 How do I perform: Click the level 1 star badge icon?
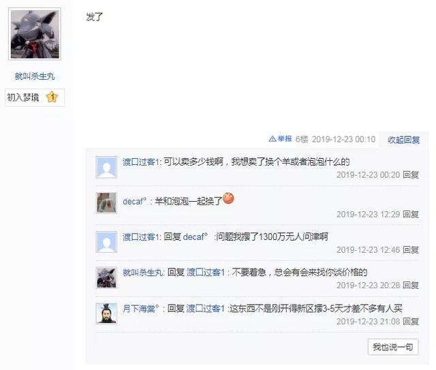(x=52, y=97)
